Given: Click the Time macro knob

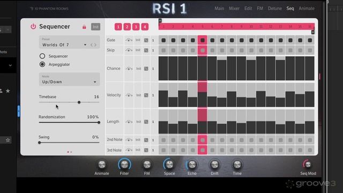Looking at the screenshot, I should (237, 165).
